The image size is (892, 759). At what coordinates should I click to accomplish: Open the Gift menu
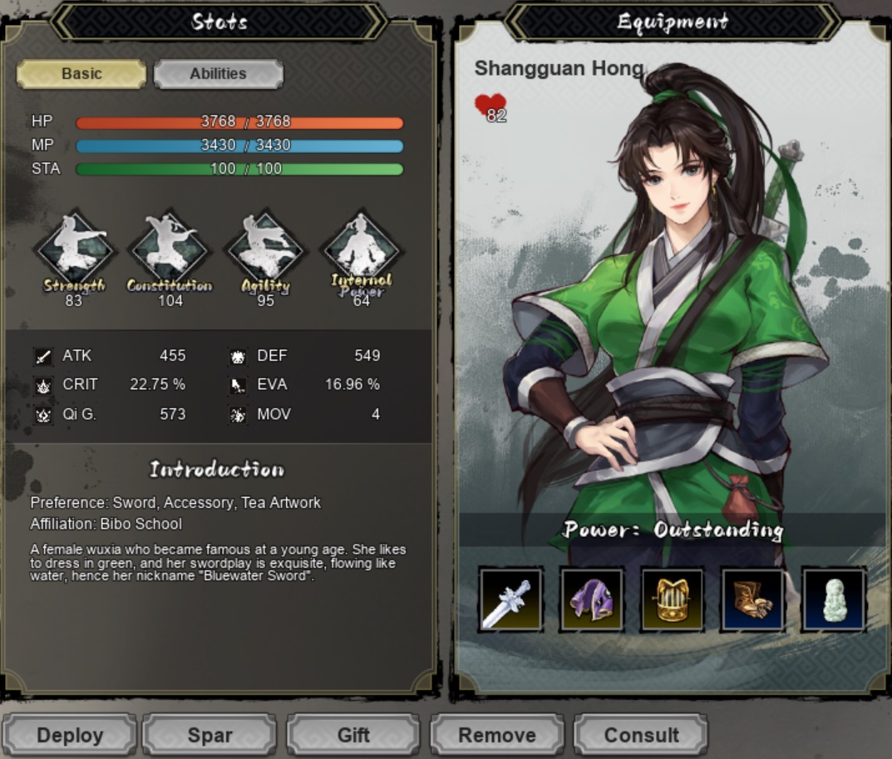point(353,735)
